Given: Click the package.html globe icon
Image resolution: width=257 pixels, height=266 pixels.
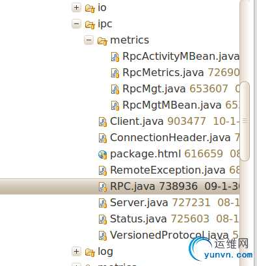Looking at the screenshot, I should coord(102,155).
